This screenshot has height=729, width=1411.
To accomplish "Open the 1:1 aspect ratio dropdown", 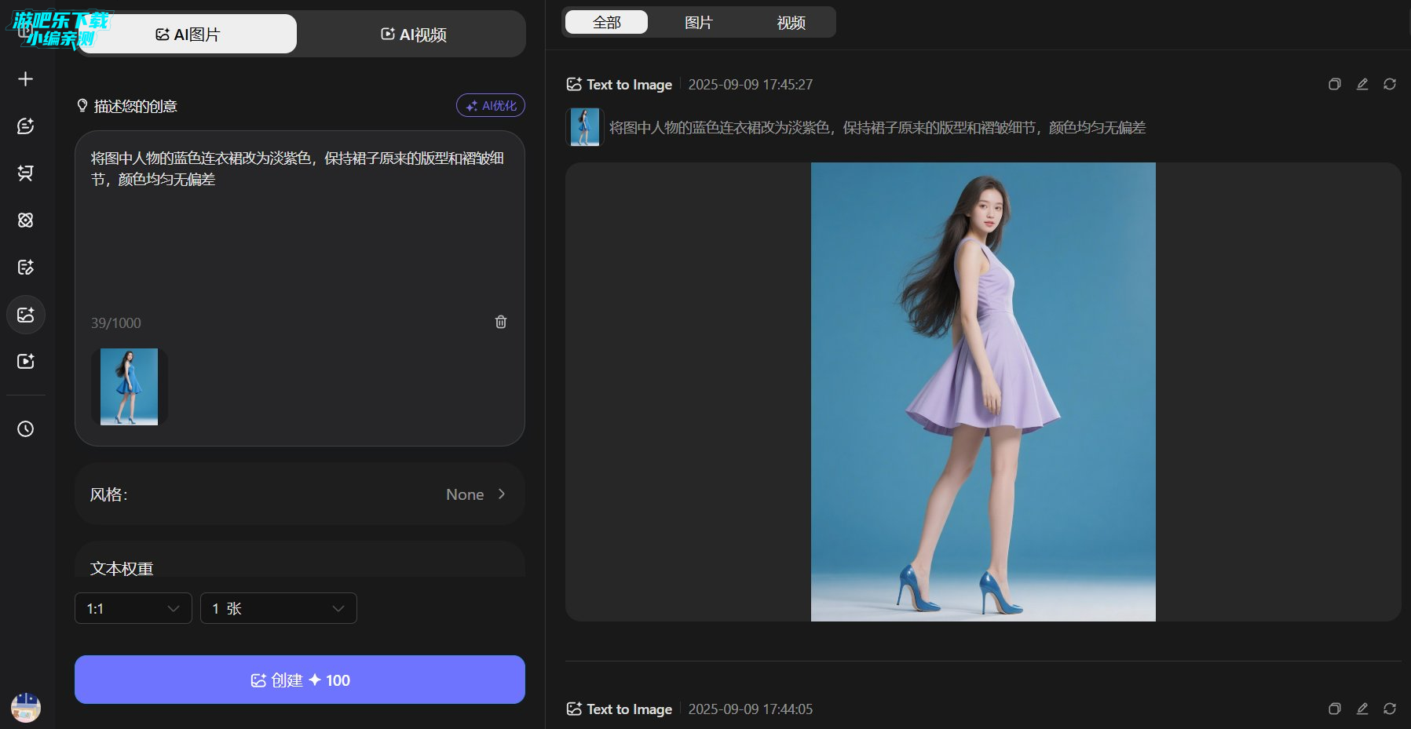I will (133, 608).
